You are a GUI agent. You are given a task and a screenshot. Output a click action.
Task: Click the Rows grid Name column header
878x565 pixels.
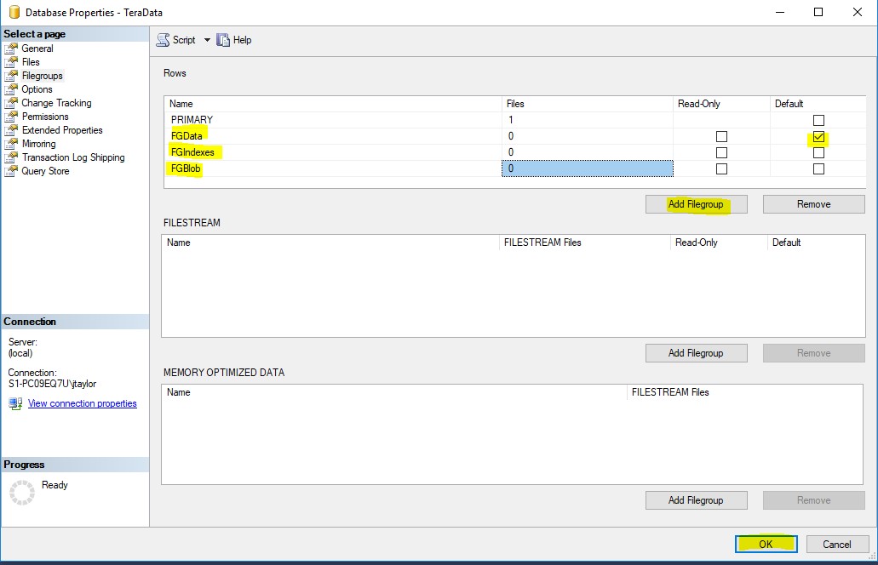[333, 104]
